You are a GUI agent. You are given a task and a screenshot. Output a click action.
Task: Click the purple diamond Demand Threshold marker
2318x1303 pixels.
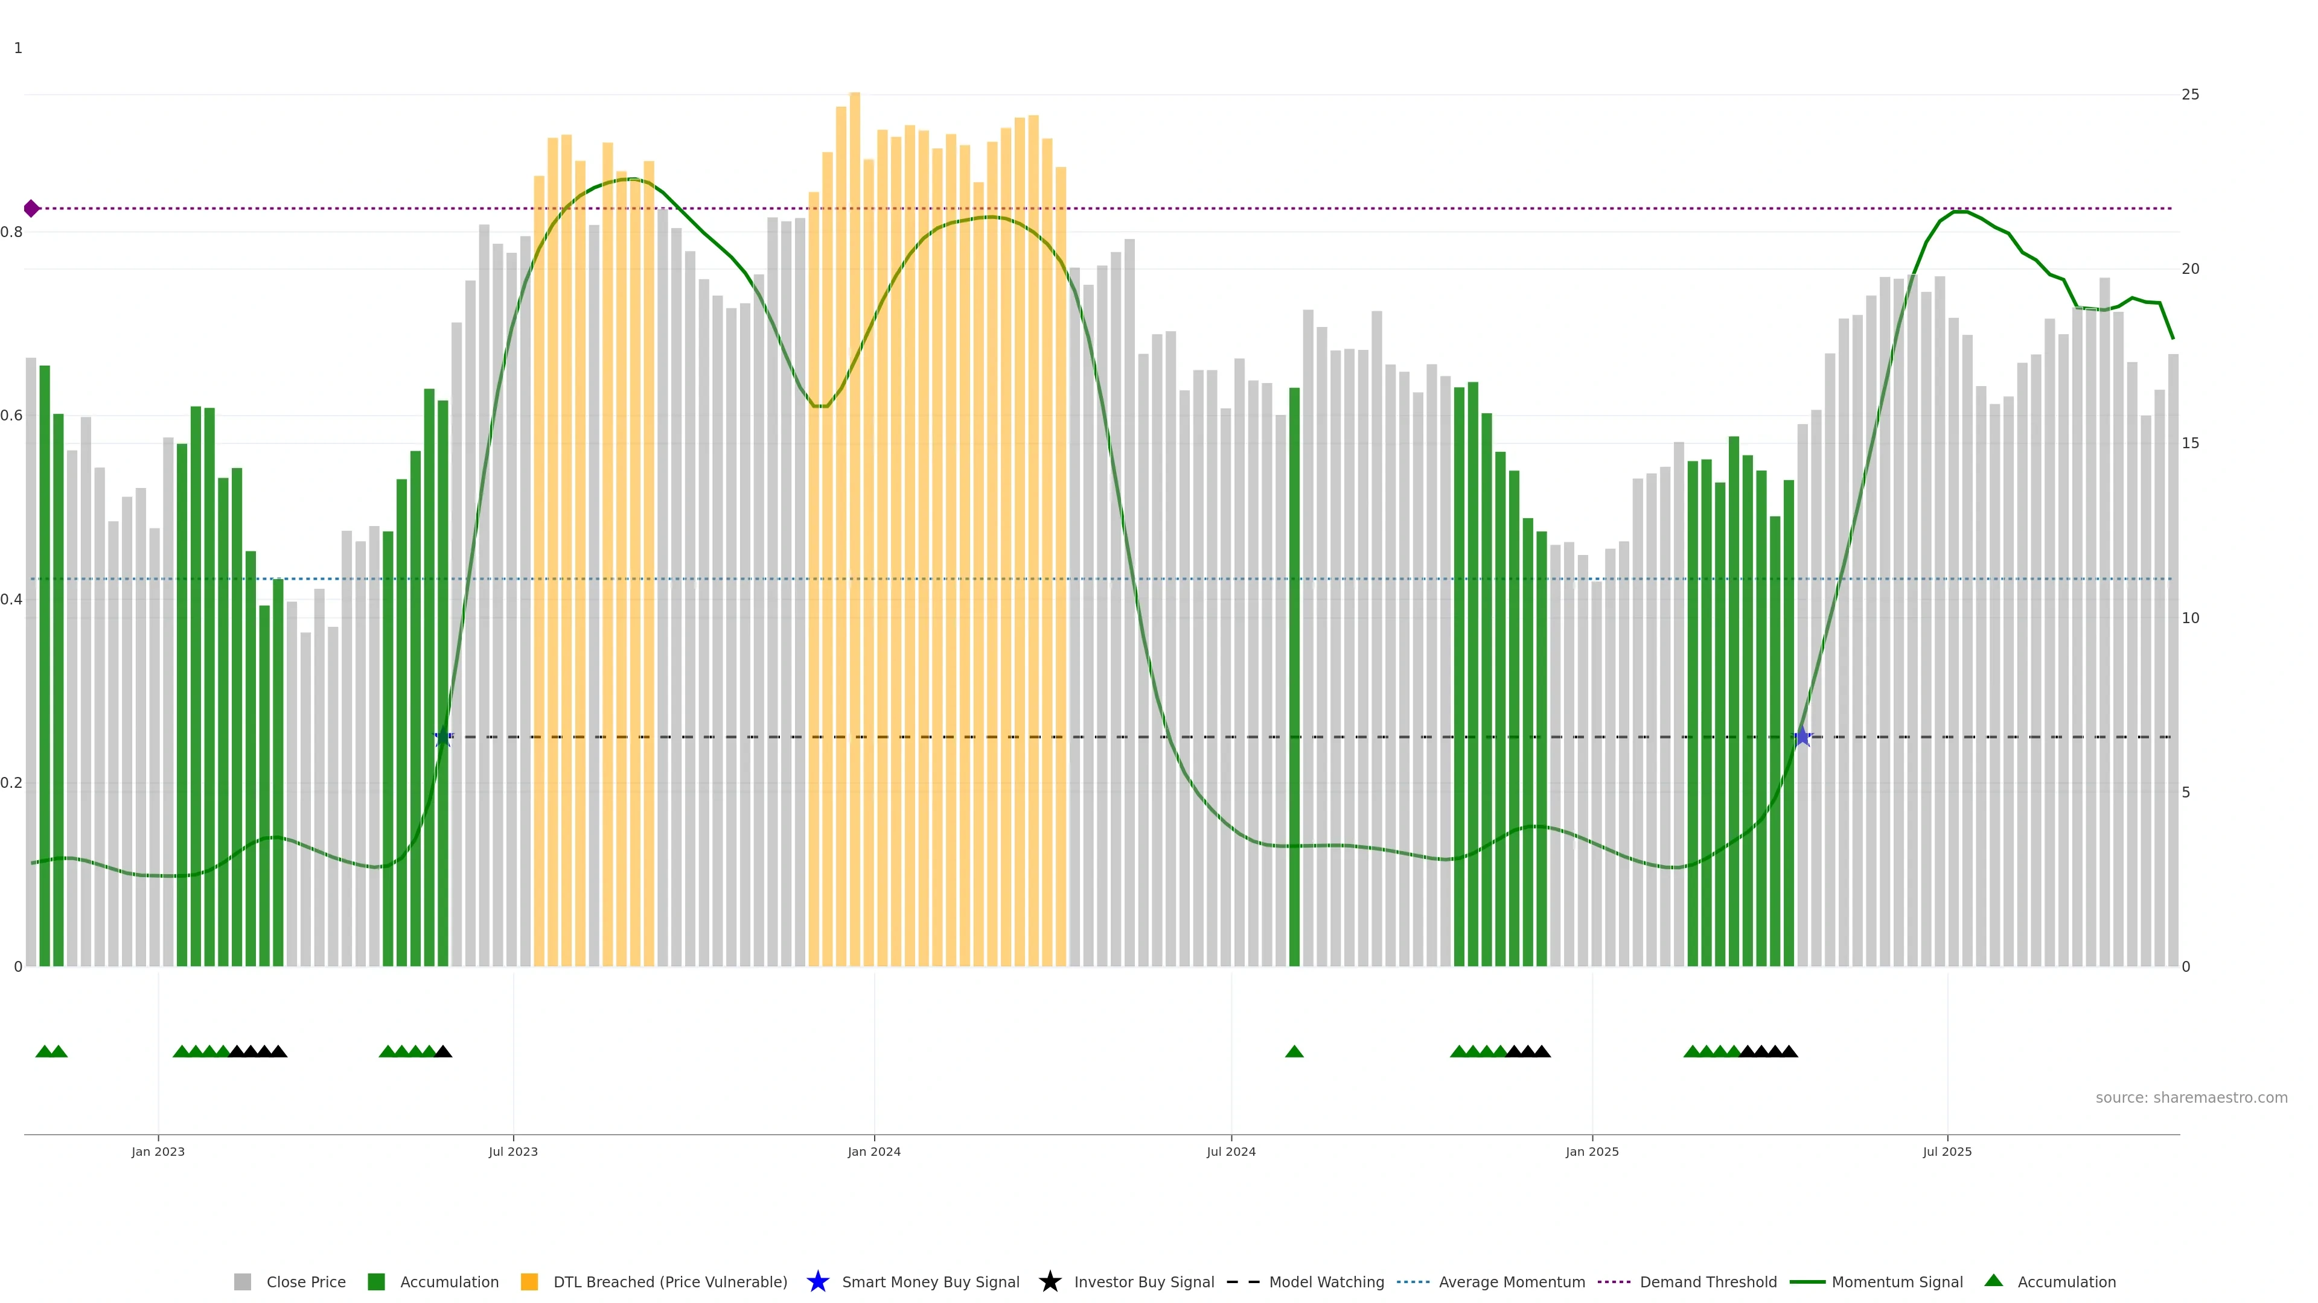point(31,209)
